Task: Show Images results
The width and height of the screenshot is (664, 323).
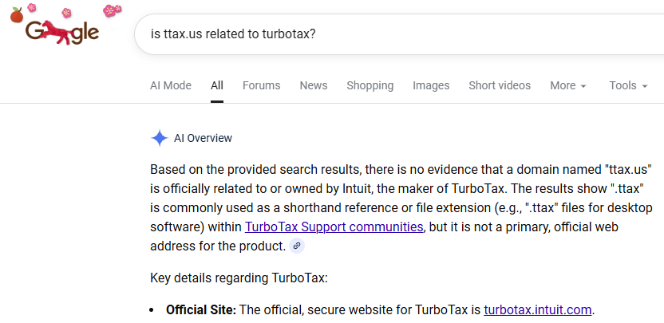Action: tap(431, 85)
